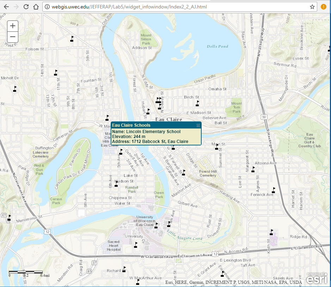The width and height of the screenshot is (331, 287).
Task: Click the Esri logo in the corner
Action: 316,279
